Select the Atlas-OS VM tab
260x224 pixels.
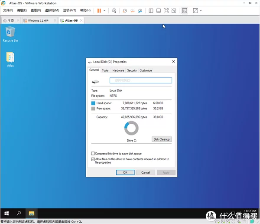71,20
